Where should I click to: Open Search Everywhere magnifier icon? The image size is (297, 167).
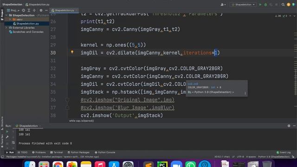[x=283, y=5]
